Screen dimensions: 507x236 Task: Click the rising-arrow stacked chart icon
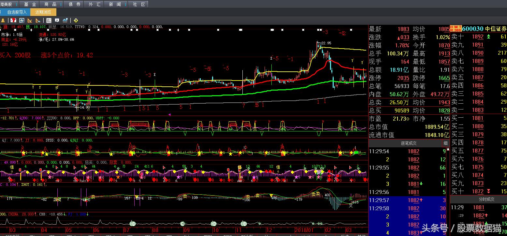pos(65,21)
